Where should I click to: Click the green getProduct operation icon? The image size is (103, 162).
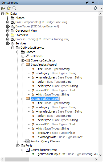[x=33, y=154]
